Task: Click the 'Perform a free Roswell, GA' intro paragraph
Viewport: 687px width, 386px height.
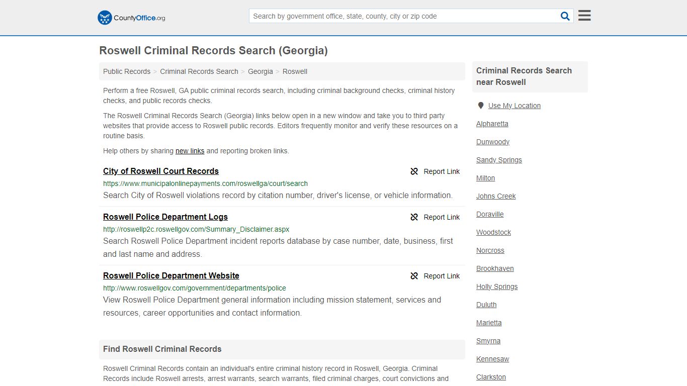Action: tap(279, 95)
